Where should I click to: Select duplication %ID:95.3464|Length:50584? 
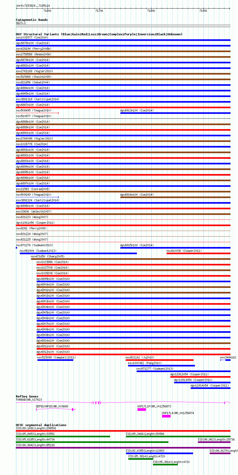[178, 437]
